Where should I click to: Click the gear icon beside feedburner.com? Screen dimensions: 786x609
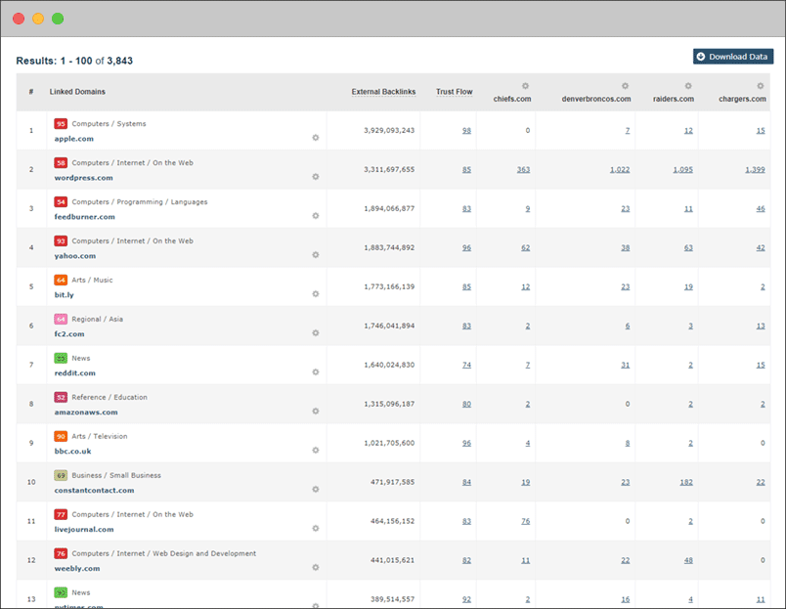[x=316, y=215]
